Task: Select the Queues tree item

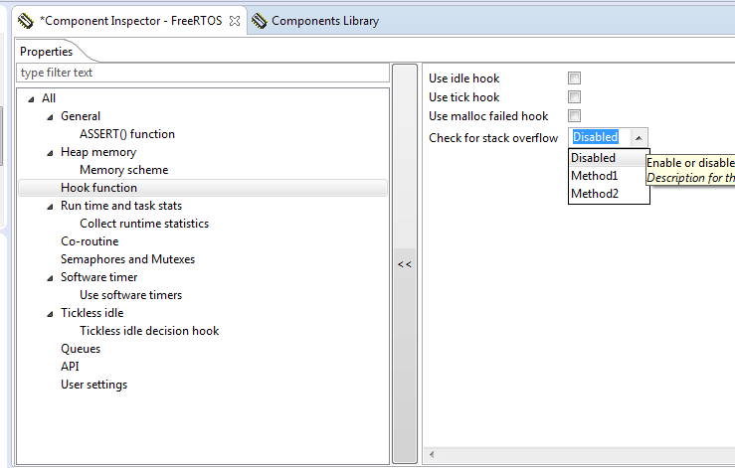Action: (81, 349)
